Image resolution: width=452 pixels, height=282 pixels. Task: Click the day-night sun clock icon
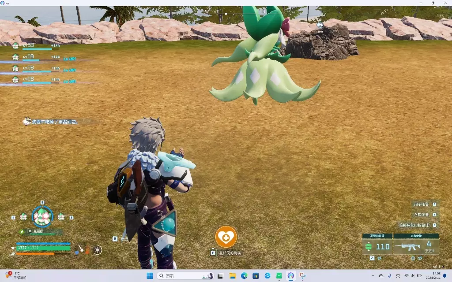coord(98,250)
